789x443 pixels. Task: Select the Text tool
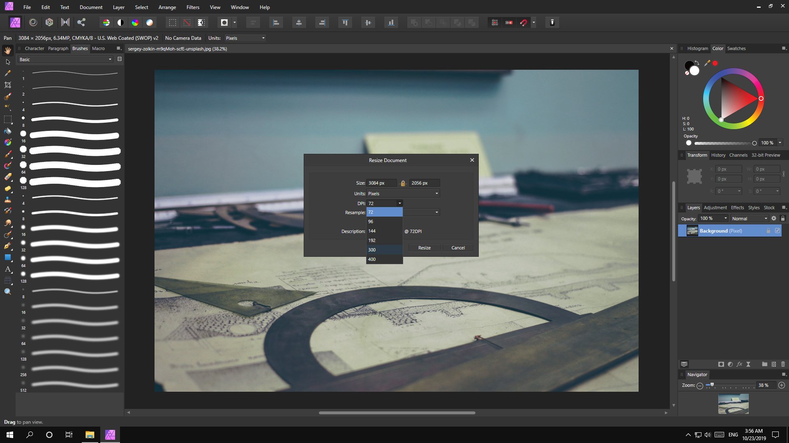click(7, 269)
